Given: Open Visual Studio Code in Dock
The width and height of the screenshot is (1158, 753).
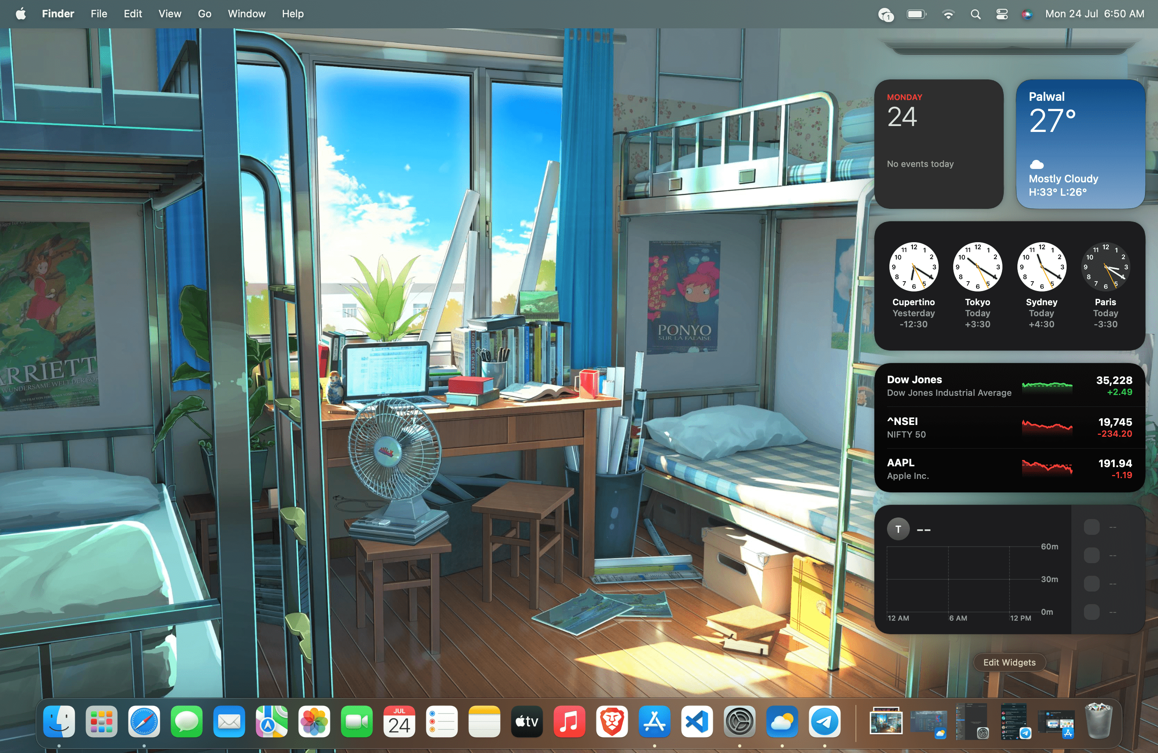Looking at the screenshot, I should [697, 721].
